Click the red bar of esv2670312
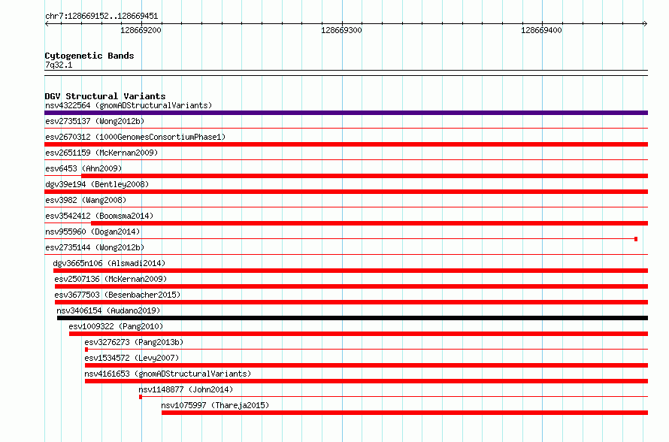669x442 pixels. (x=346, y=144)
